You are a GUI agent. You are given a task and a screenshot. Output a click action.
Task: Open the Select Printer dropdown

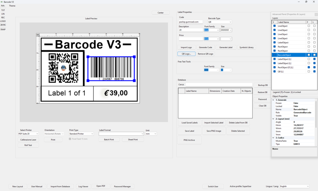click(x=28, y=134)
